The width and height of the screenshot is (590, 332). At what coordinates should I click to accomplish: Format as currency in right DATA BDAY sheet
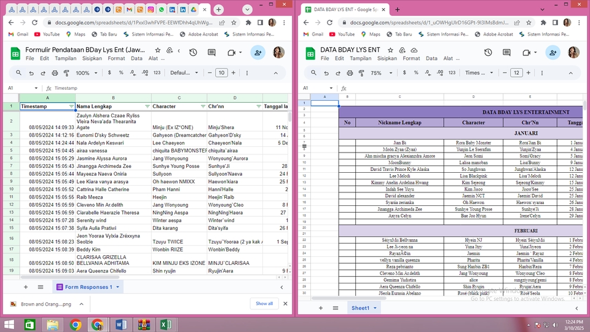point(404,73)
